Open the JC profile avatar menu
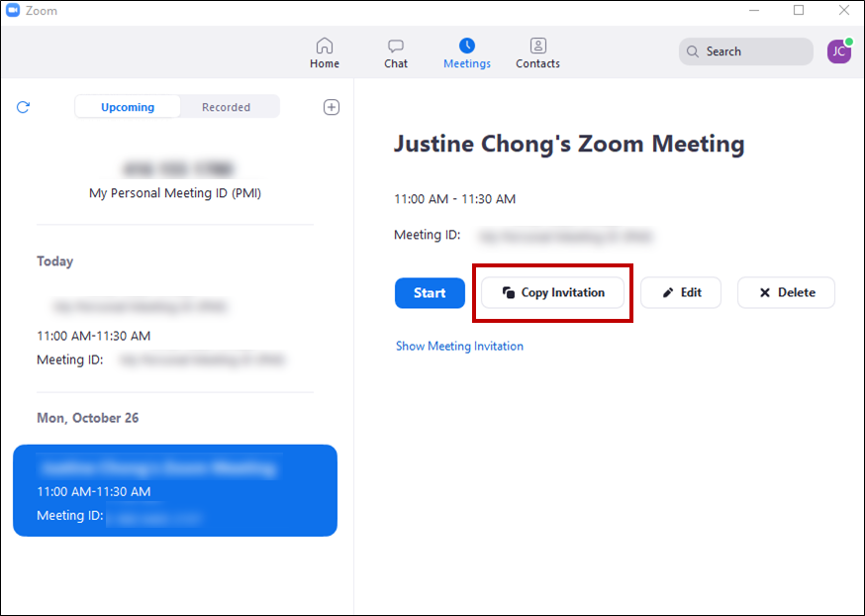Screen dimensions: 865x616 [838, 51]
